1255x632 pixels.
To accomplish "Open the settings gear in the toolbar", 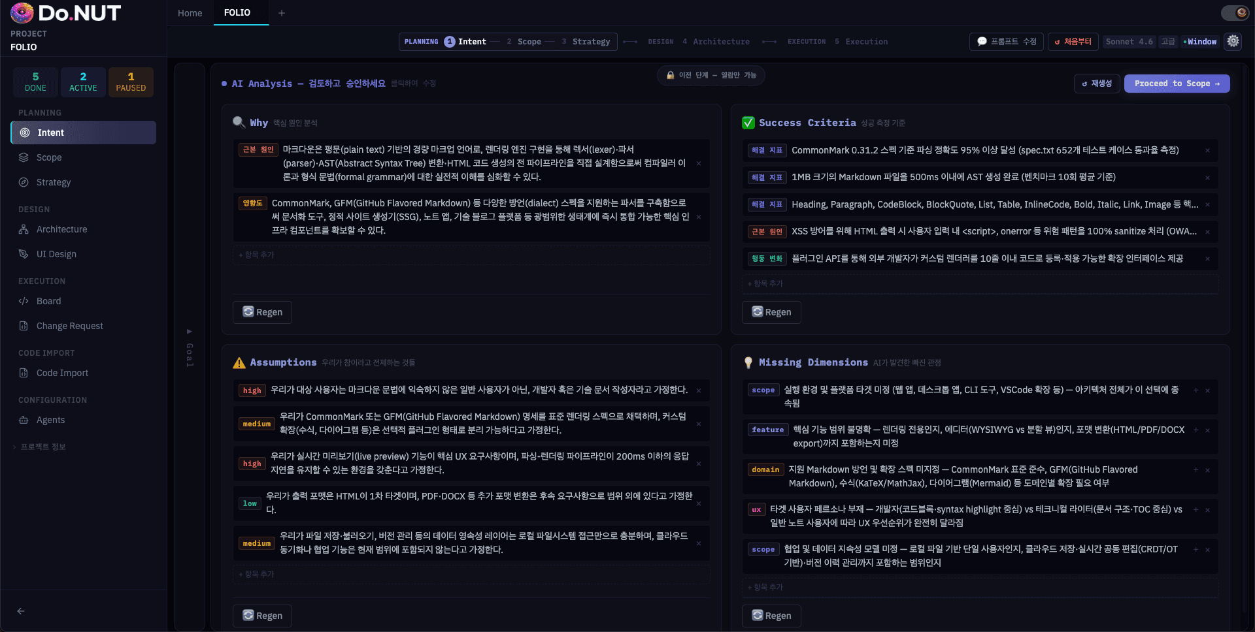I will [x=1233, y=41].
